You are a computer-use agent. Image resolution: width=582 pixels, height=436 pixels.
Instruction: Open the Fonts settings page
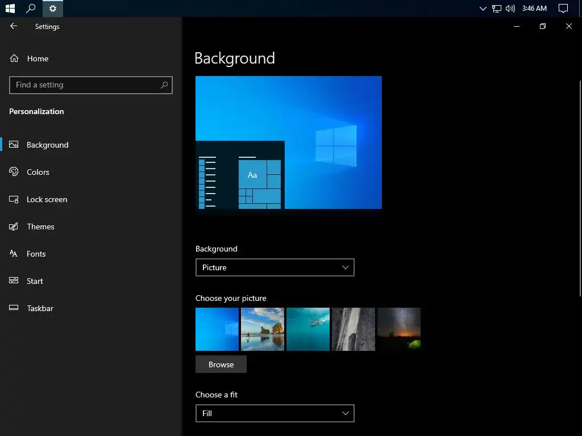(x=36, y=254)
